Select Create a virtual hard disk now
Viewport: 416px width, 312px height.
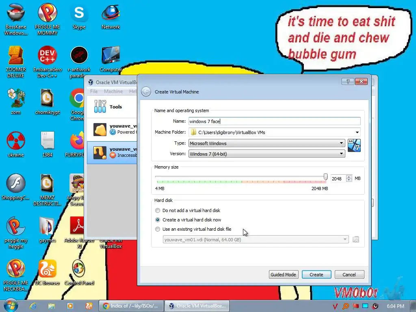[158, 220]
